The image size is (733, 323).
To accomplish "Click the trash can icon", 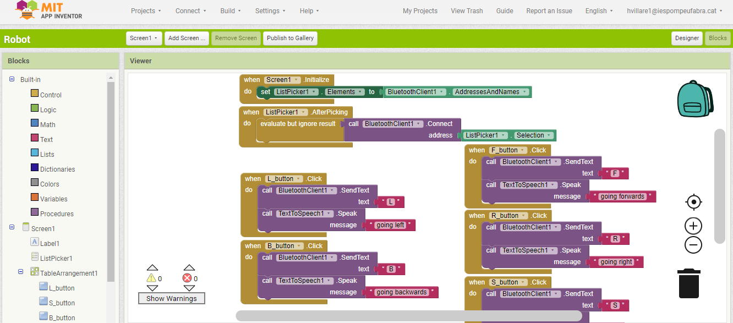I will [689, 283].
